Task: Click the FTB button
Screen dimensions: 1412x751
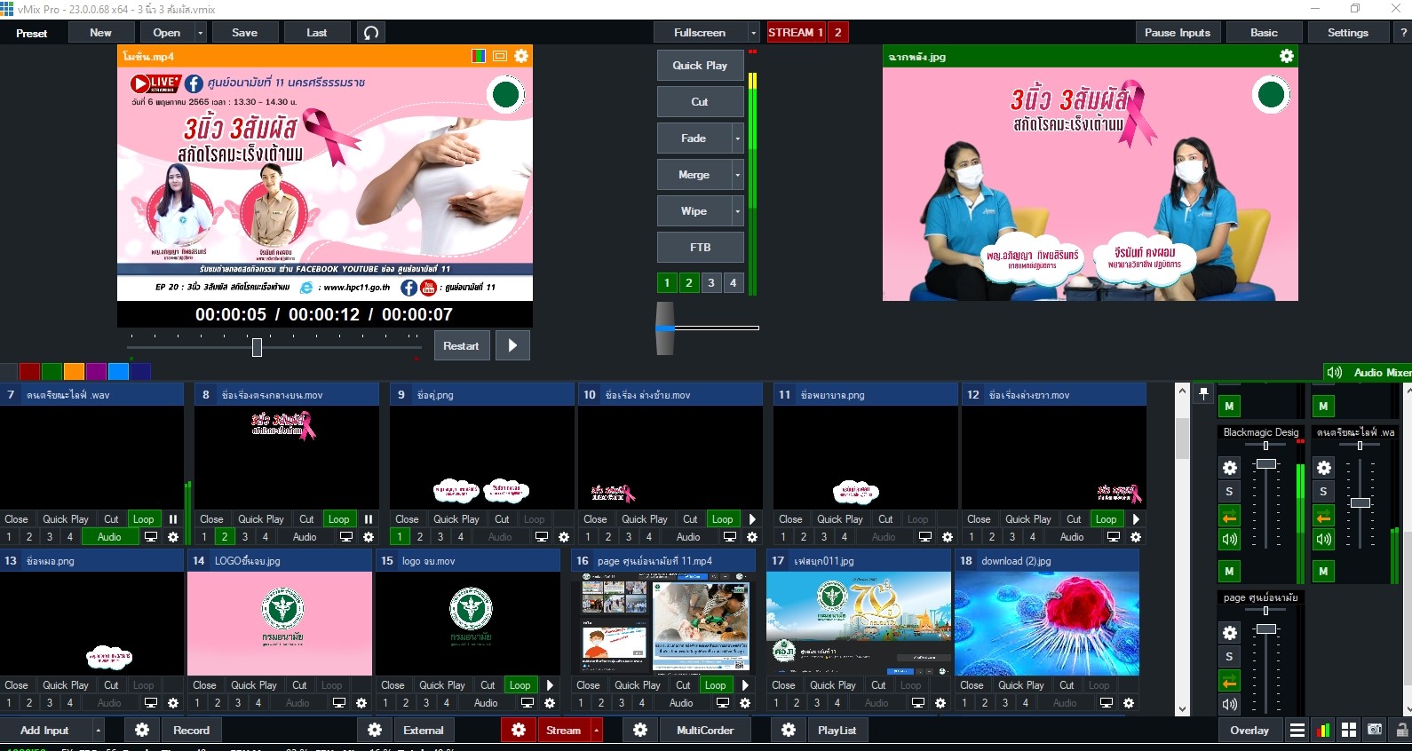Action: click(x=700, y=248)
